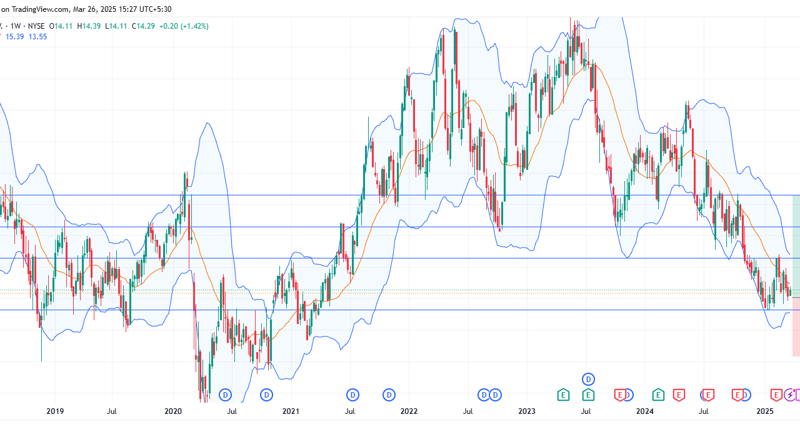Show the dividend marker in late 2021
Screen dimensions: 800x442
point(389,395)
